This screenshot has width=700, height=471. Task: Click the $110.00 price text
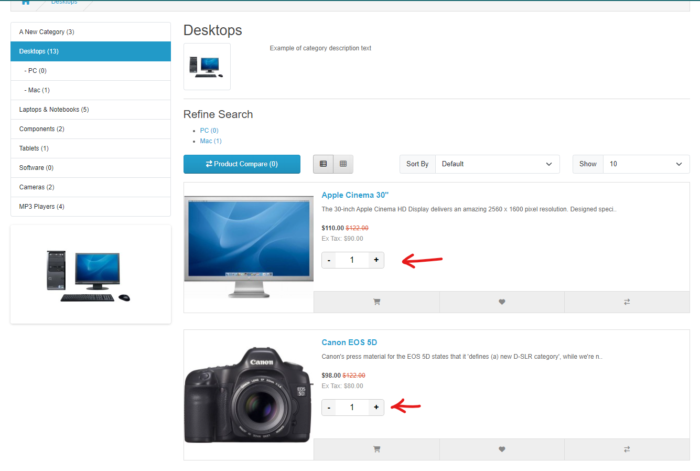[332, 228]
